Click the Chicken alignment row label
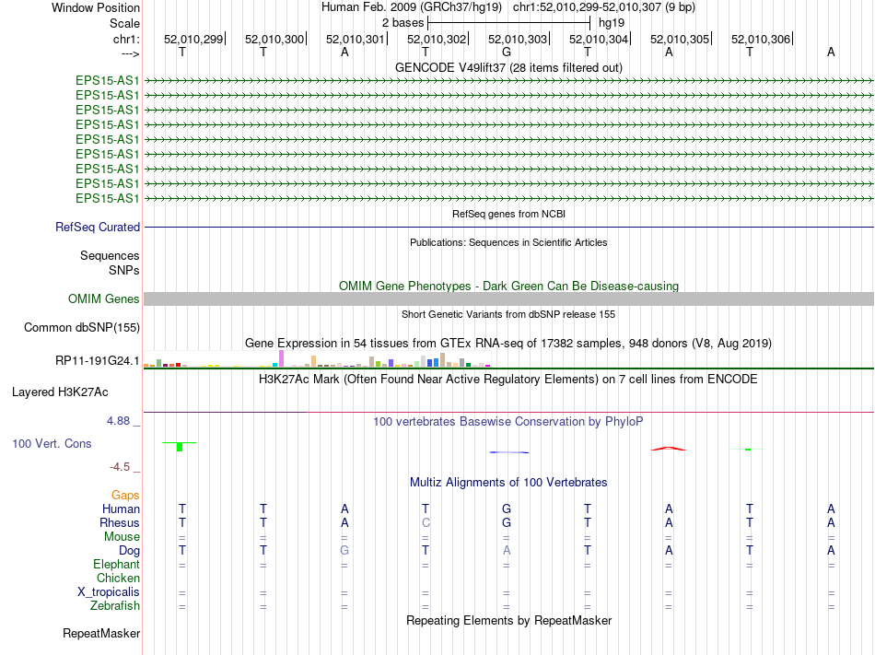Viewport: 875px width, 655px height. pos(118,578)
